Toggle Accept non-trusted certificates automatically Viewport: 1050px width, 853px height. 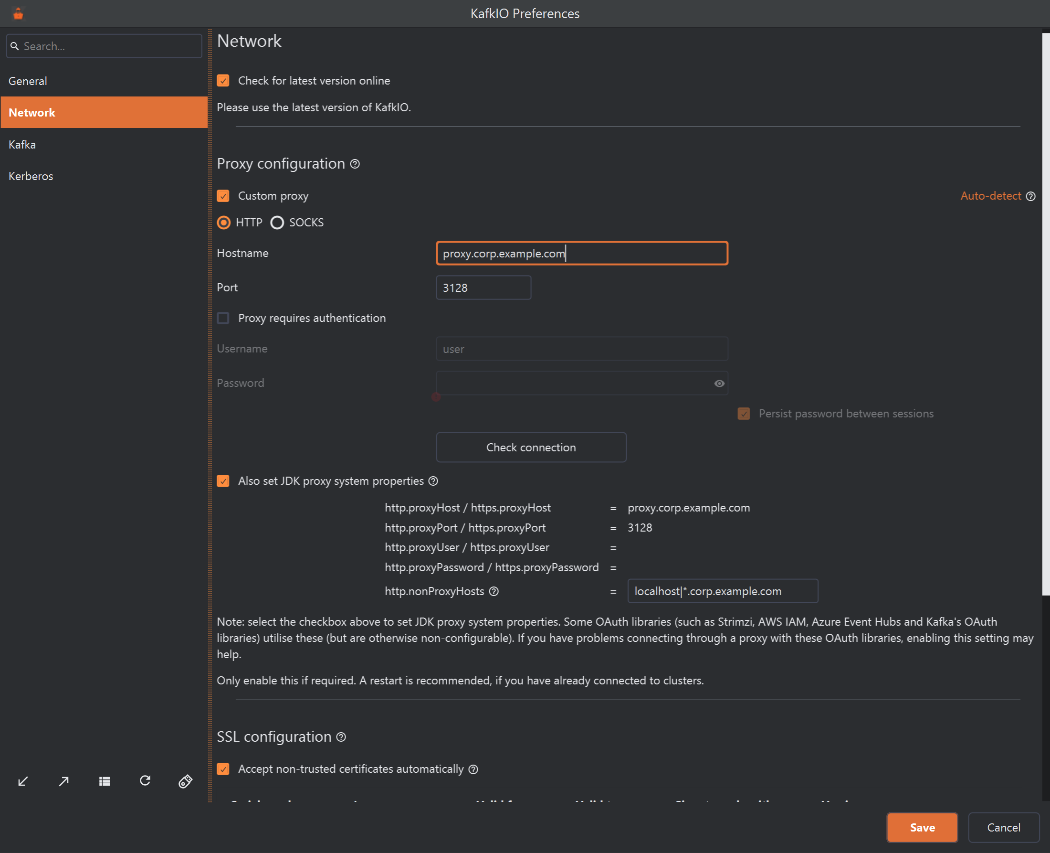point(223,769)
